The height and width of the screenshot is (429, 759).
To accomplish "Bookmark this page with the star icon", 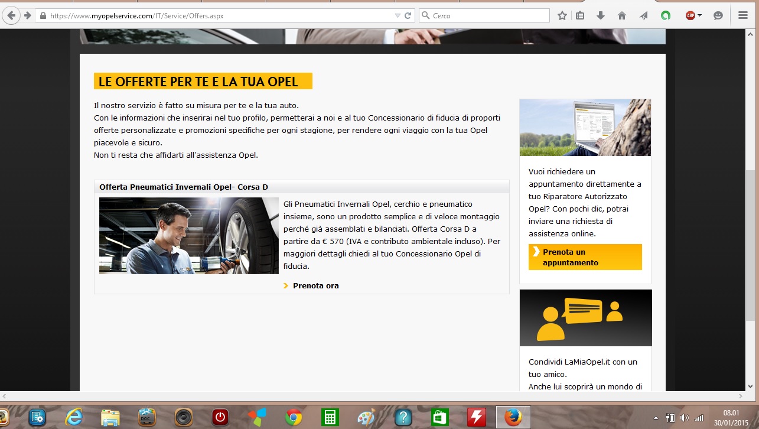I will click(562, 16).
